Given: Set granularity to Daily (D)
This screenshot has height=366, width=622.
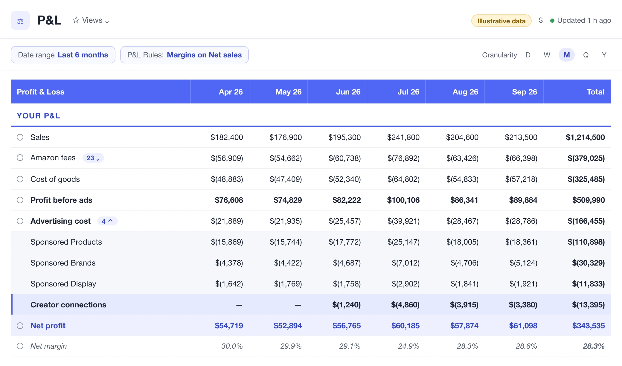Looking at the screenshot, I should 528,55.
